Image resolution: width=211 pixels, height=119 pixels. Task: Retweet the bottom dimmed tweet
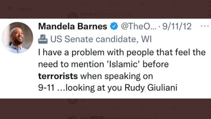(x=112, y=108)
